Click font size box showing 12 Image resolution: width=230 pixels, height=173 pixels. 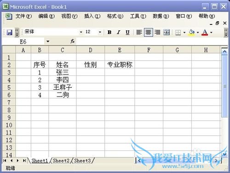(x=91, y=32)
